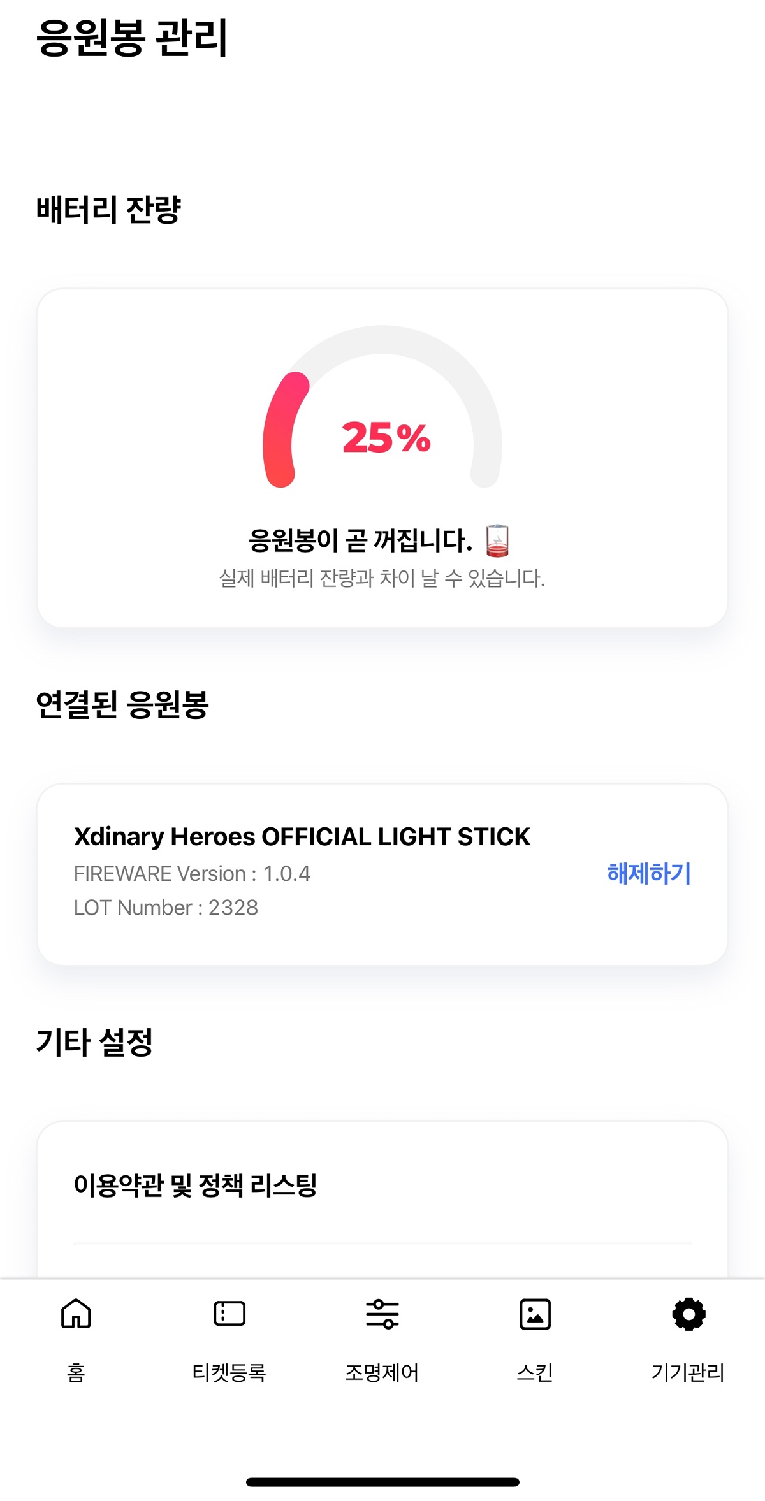Select Xdinary Heroes OFFICIAL LIGHT STICK title
Screen dimensions: 765x1501
pyautogui.click(x=302, y=837)
